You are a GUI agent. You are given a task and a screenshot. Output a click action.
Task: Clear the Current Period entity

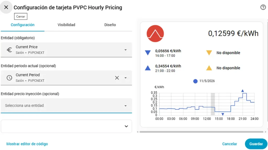click(x=117, y=78)
